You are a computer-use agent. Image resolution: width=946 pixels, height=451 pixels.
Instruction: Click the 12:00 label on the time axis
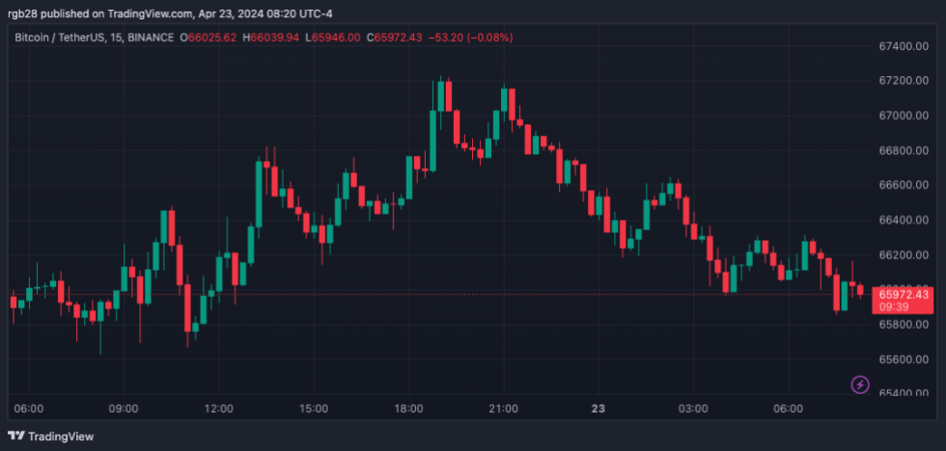[x=219, y=409]
